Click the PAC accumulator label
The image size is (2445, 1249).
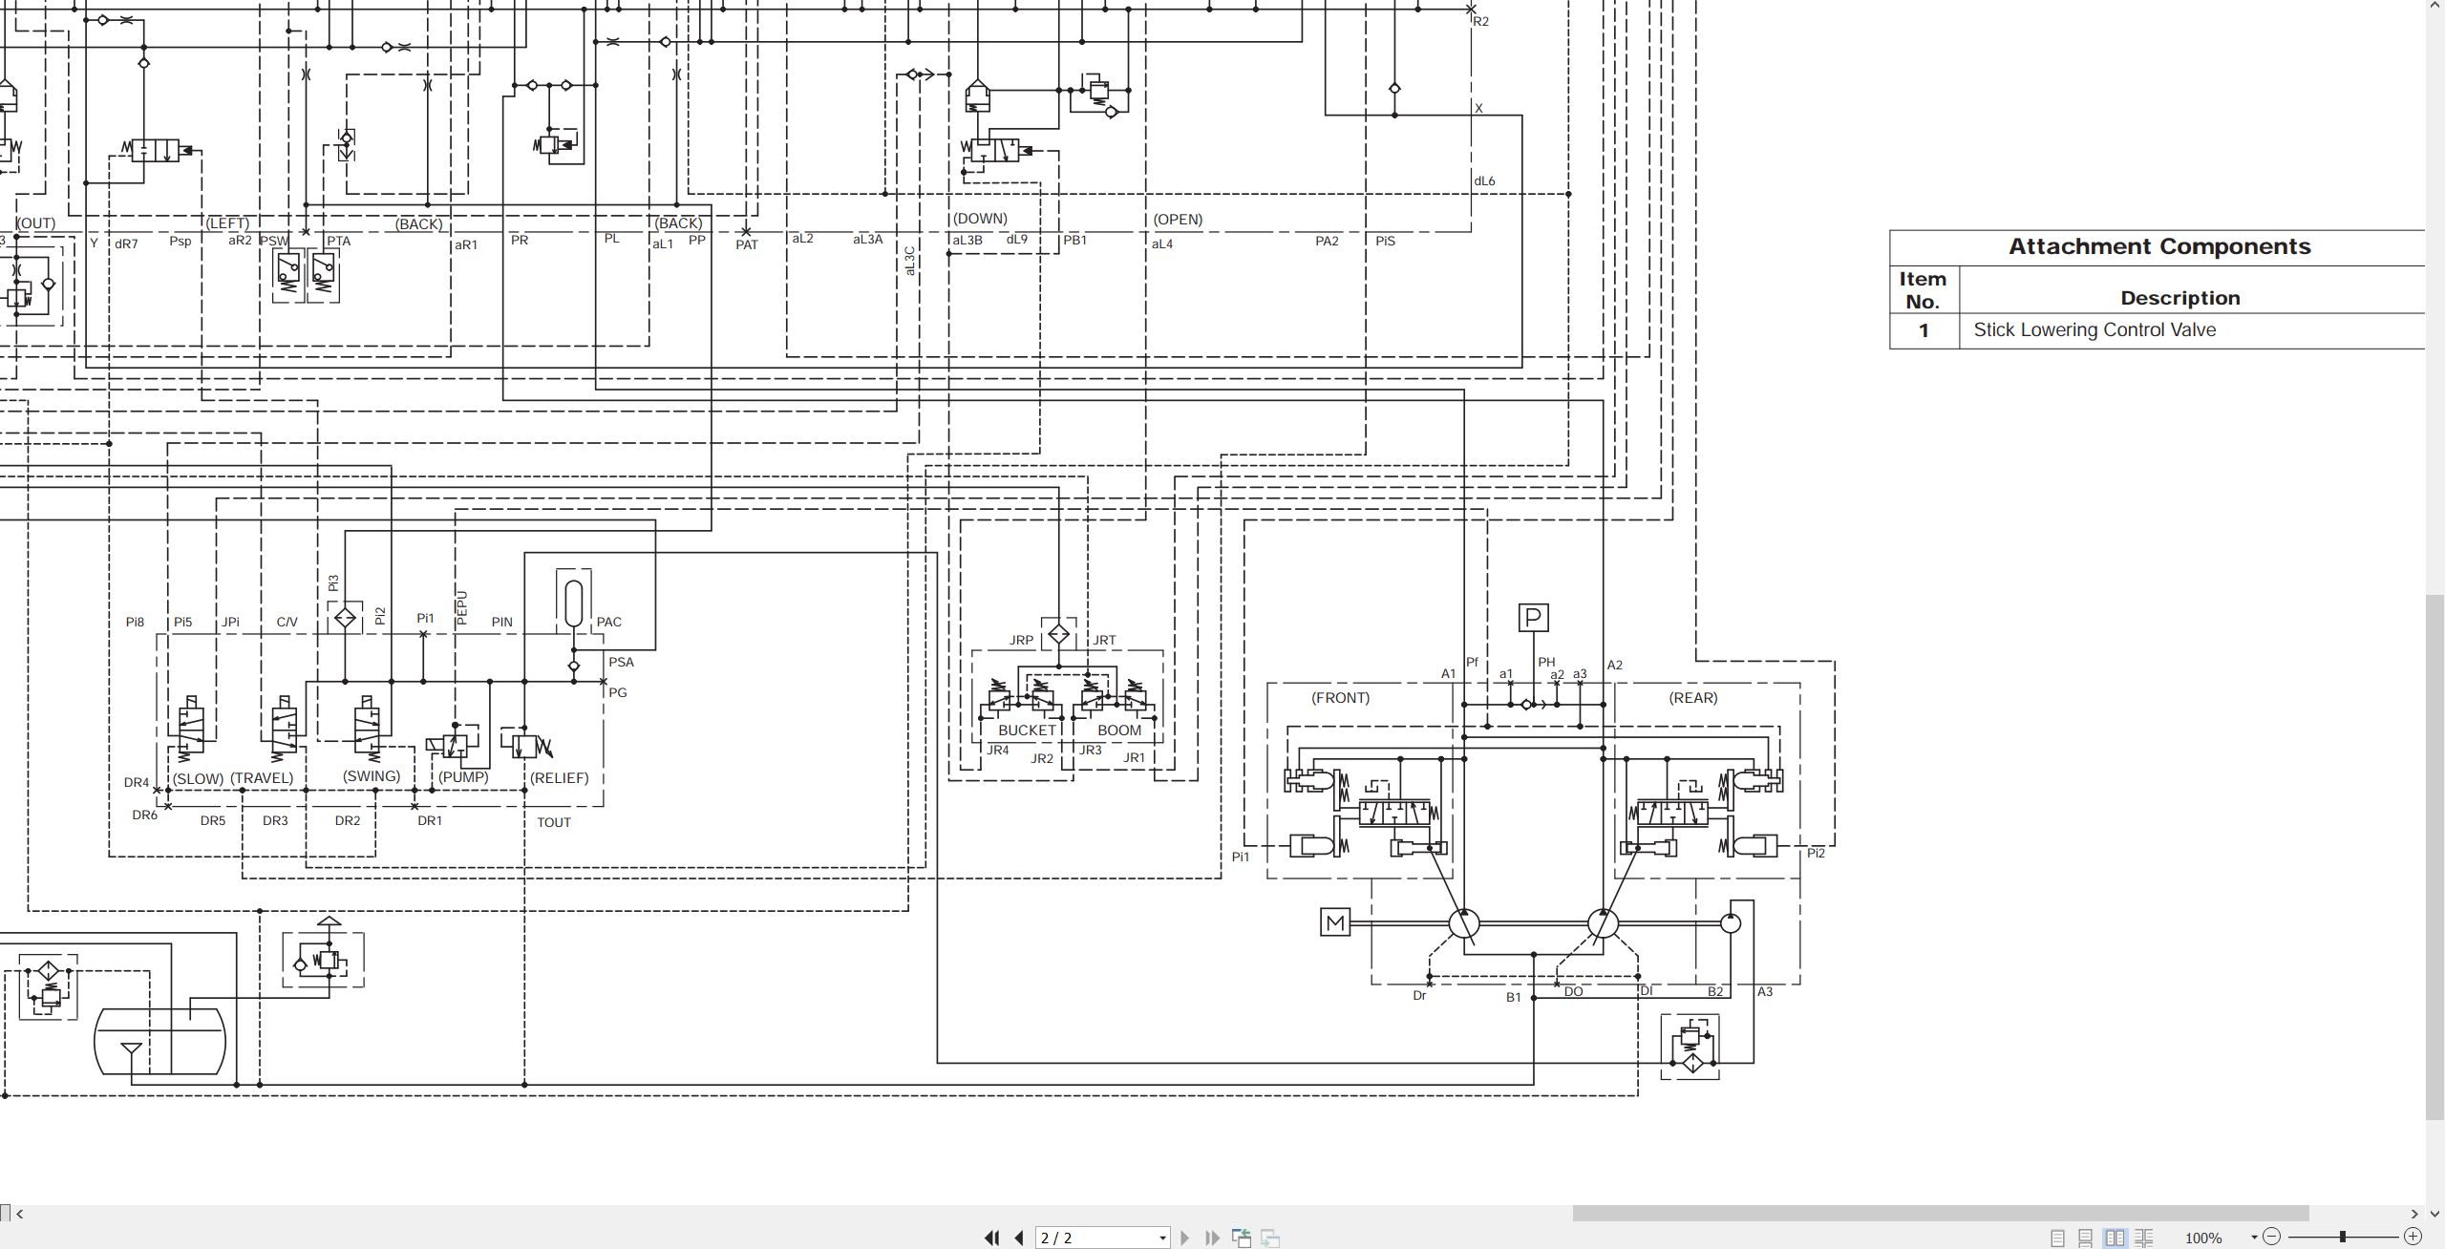tap(608, 623)
